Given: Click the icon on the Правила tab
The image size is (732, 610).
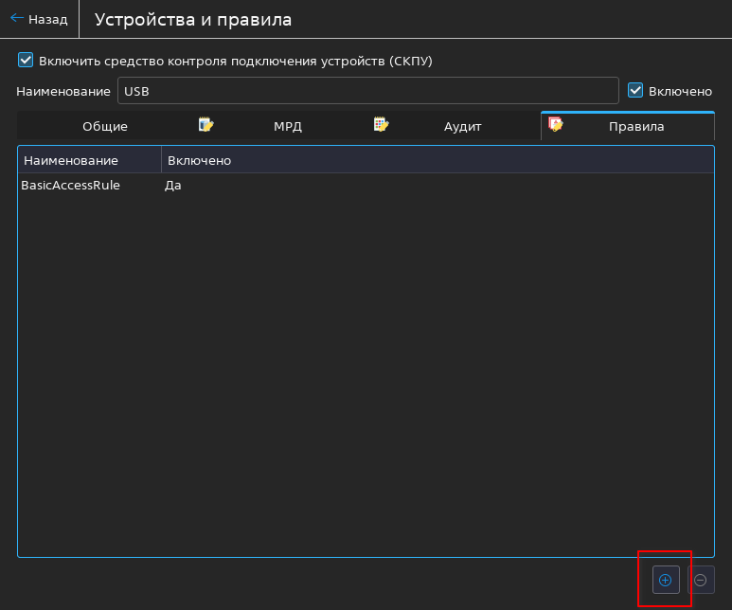Looking at the screenshot, I should (556, 124).
